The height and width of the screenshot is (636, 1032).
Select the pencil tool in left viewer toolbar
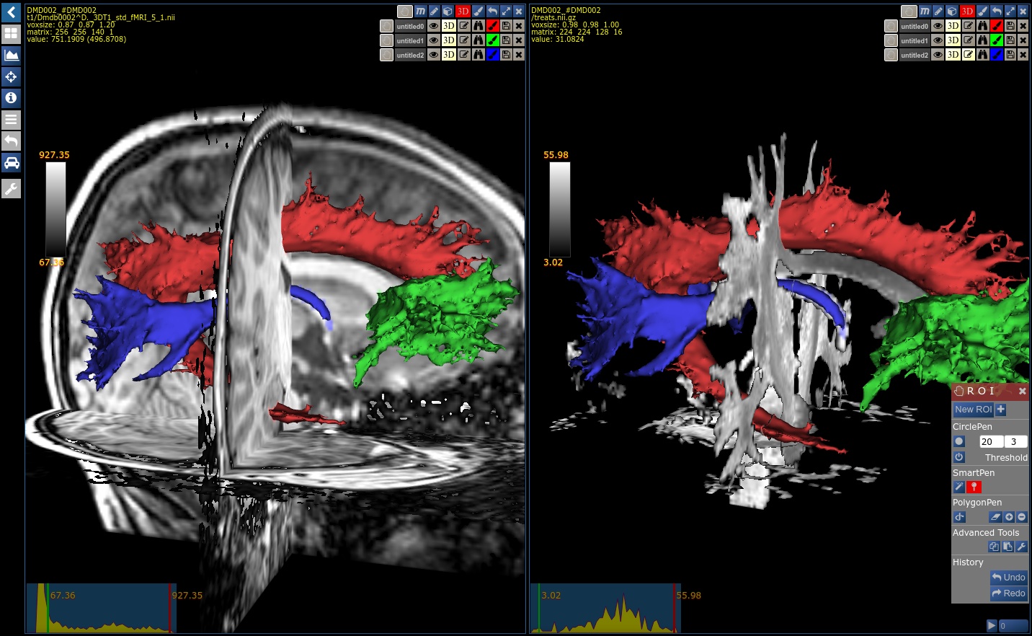[x=435, y=12]
